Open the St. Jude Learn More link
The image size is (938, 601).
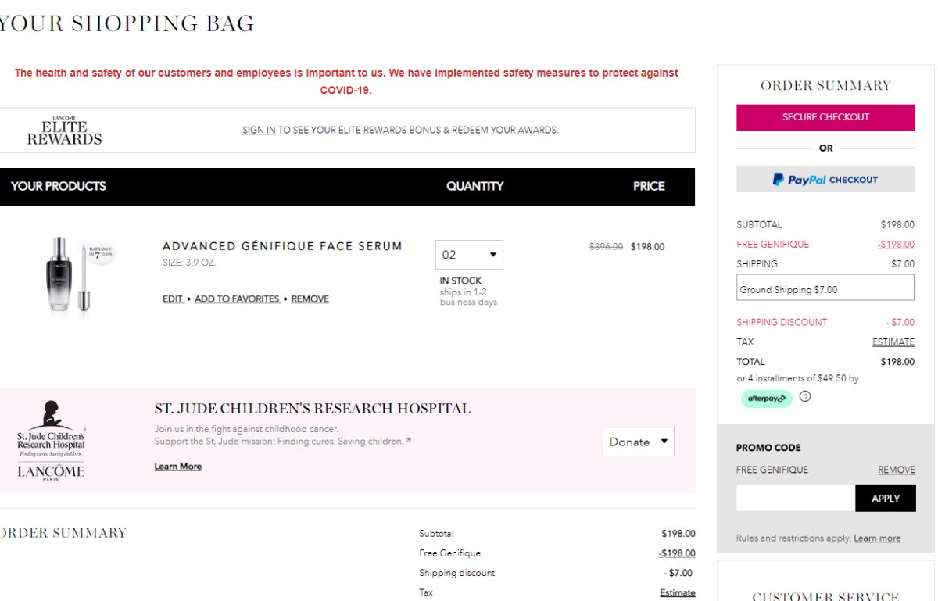[x=178, y=467]
